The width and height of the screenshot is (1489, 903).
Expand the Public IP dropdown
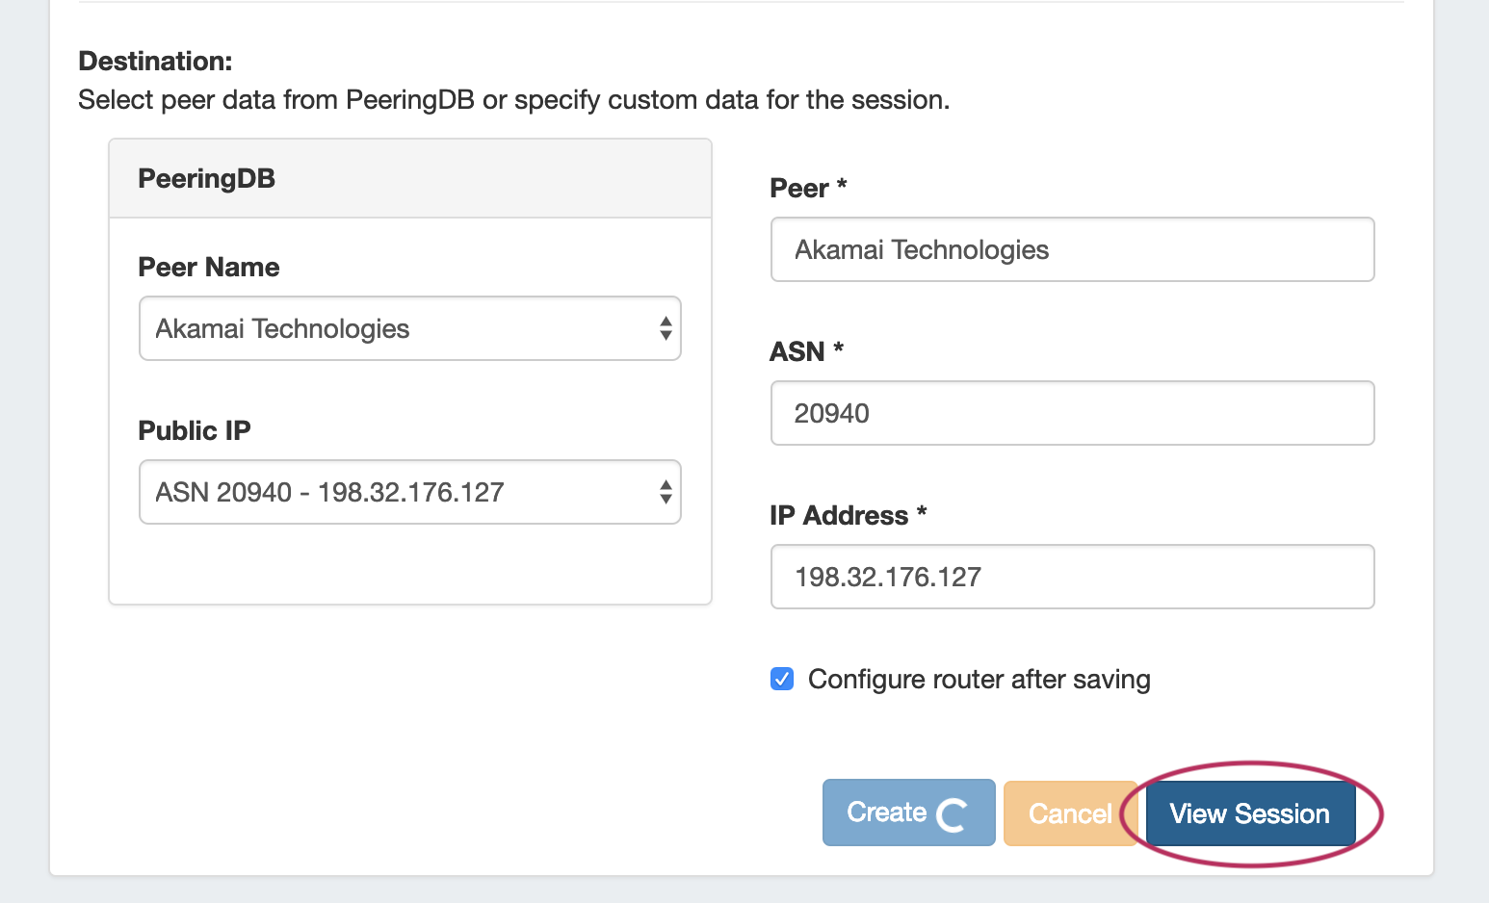[x=409, y=492]
